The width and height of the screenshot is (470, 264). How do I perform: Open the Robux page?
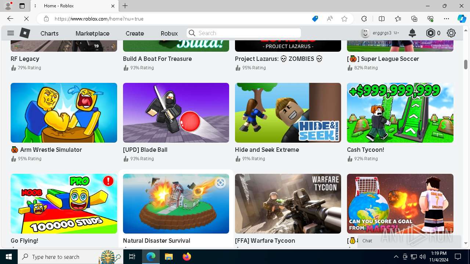coord(169,33)
